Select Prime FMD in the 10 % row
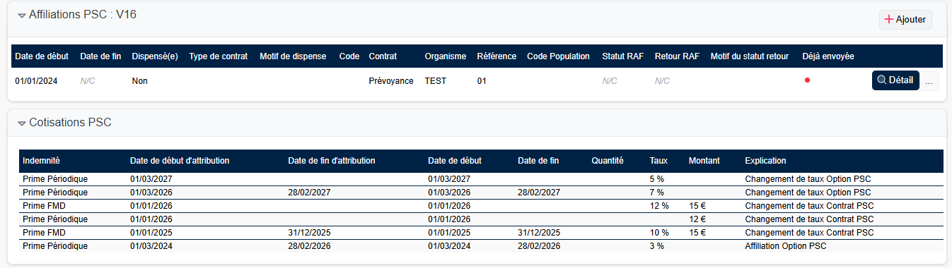The width and height of the screenshot is (952, 268). [43, 233]
